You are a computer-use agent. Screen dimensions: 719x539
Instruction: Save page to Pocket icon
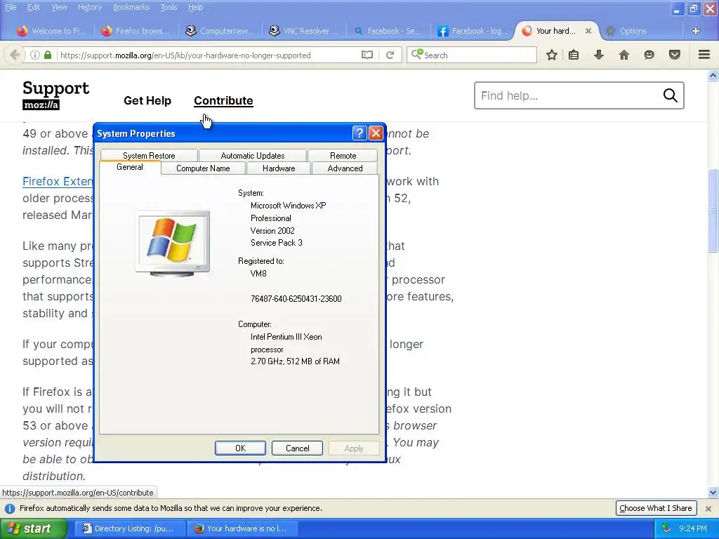pyautogui.click(x=675, y=55)
